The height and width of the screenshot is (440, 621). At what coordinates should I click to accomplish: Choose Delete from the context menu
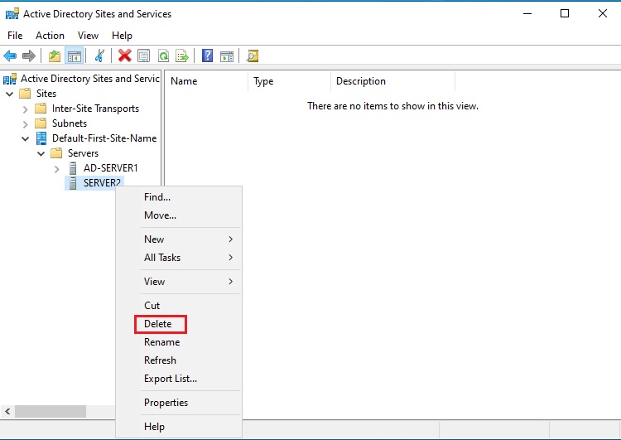[x=158, y=324]
